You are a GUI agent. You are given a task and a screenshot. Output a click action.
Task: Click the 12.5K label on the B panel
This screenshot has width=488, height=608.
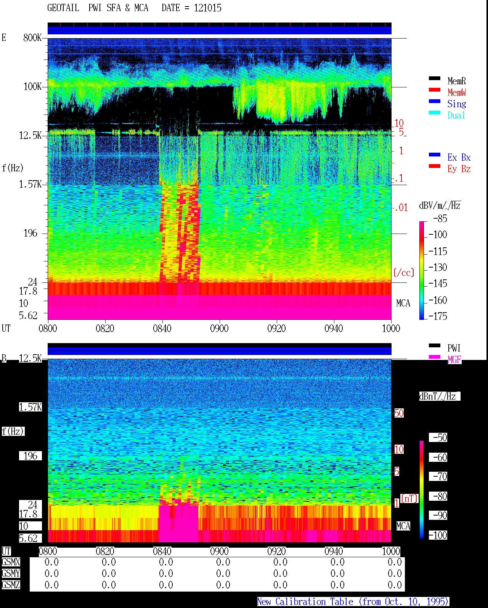[30, 358]
